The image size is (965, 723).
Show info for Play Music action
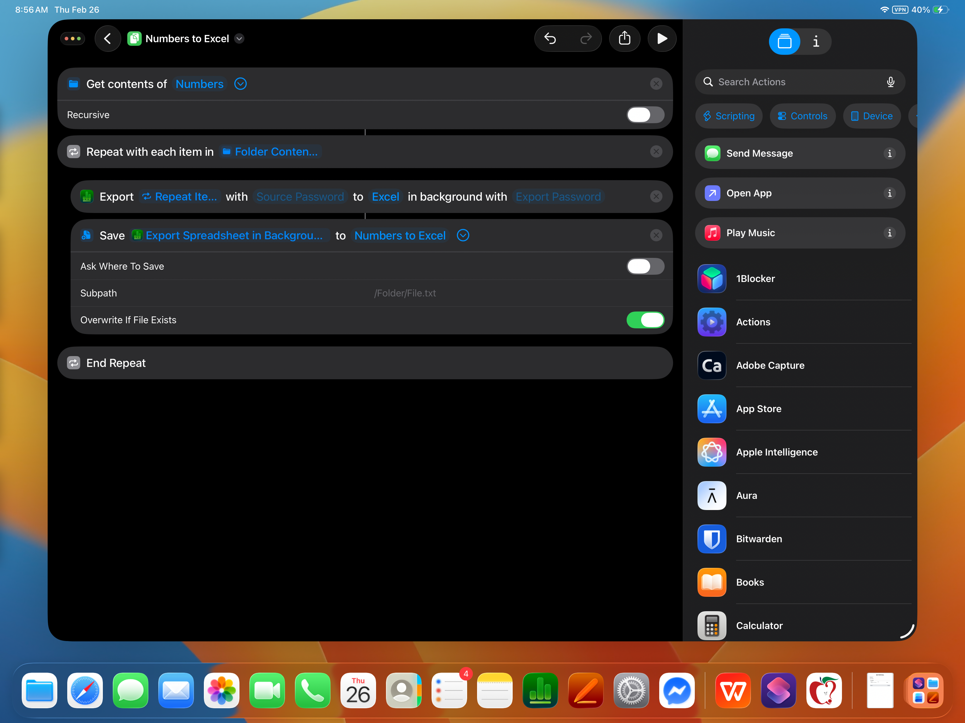click(890, 233)
